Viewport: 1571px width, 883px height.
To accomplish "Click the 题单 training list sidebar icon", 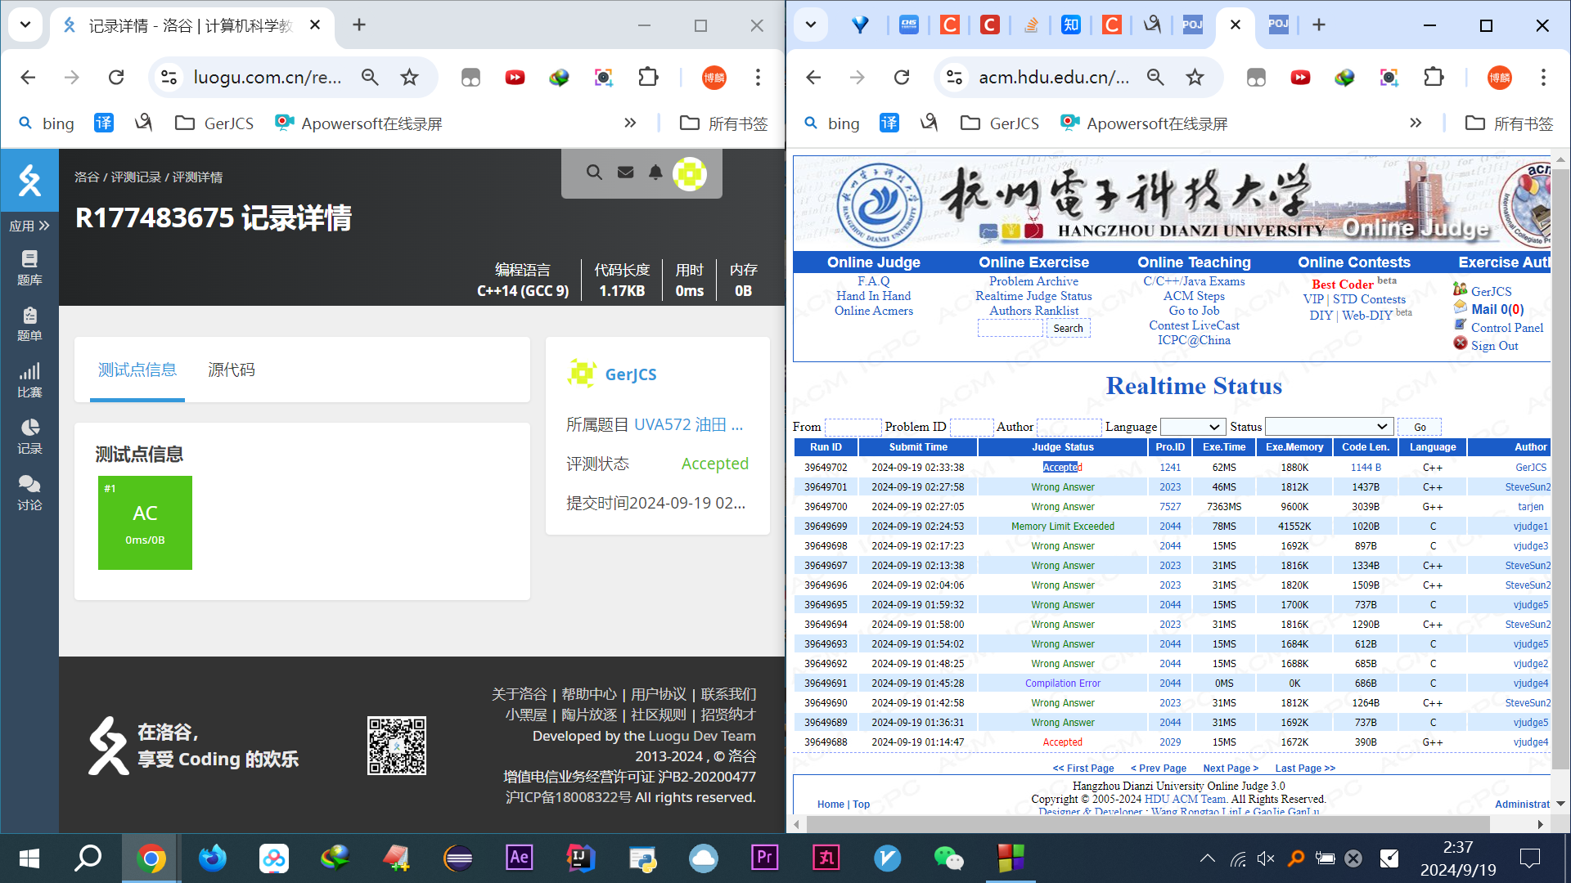I will [x=29, y=324].
